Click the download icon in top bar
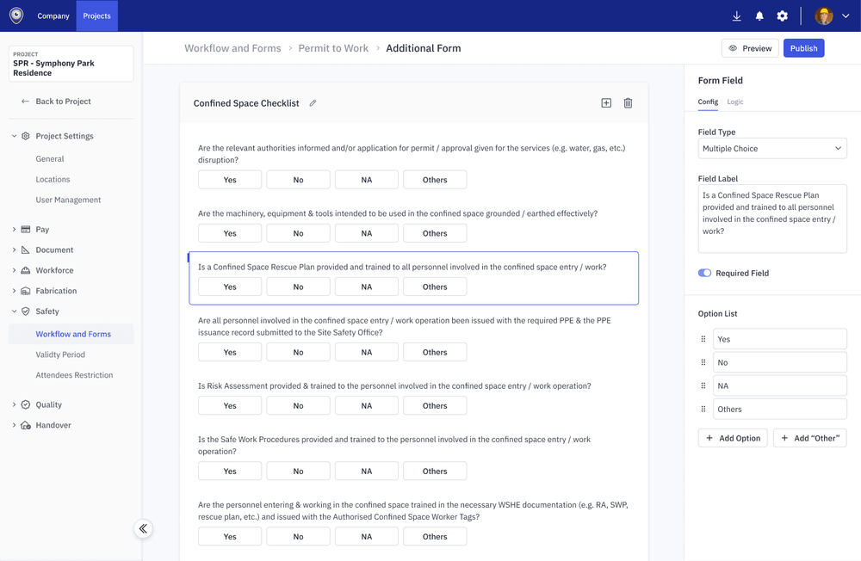 click(737, 16)
